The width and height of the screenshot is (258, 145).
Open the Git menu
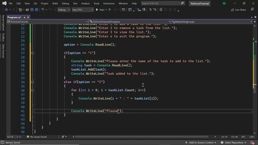click(35, 3)
